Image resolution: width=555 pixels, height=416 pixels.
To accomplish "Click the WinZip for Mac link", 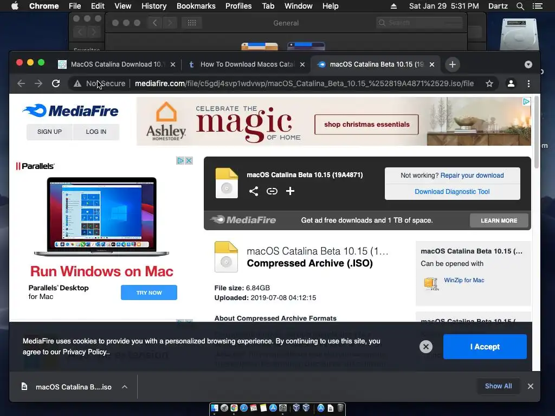I will pos(464,280).
